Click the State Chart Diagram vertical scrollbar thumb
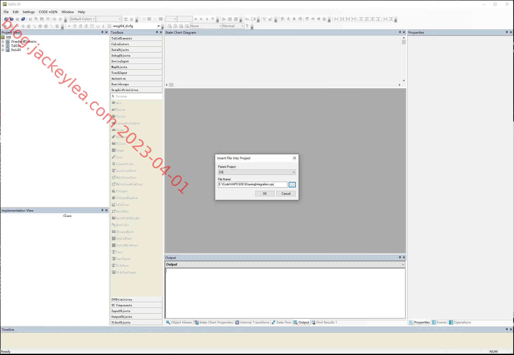This screenshot has width=514, height=355. point(404,42)
